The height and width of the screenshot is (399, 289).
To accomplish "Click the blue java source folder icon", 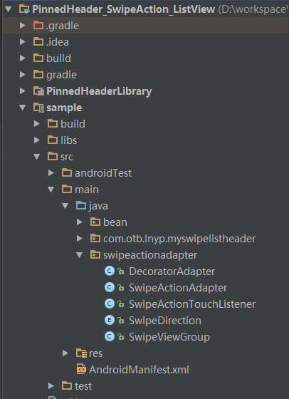I will tap(81, 206).
